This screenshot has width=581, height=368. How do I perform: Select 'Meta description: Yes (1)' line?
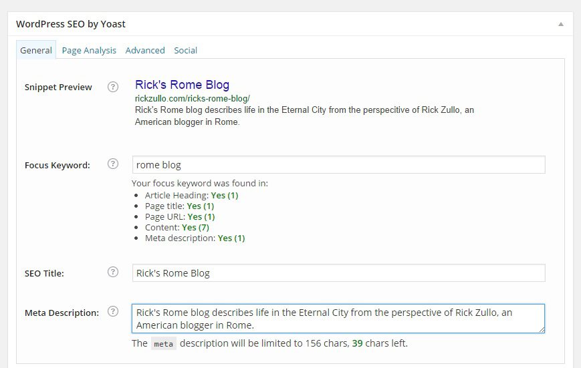click(195, 238)
